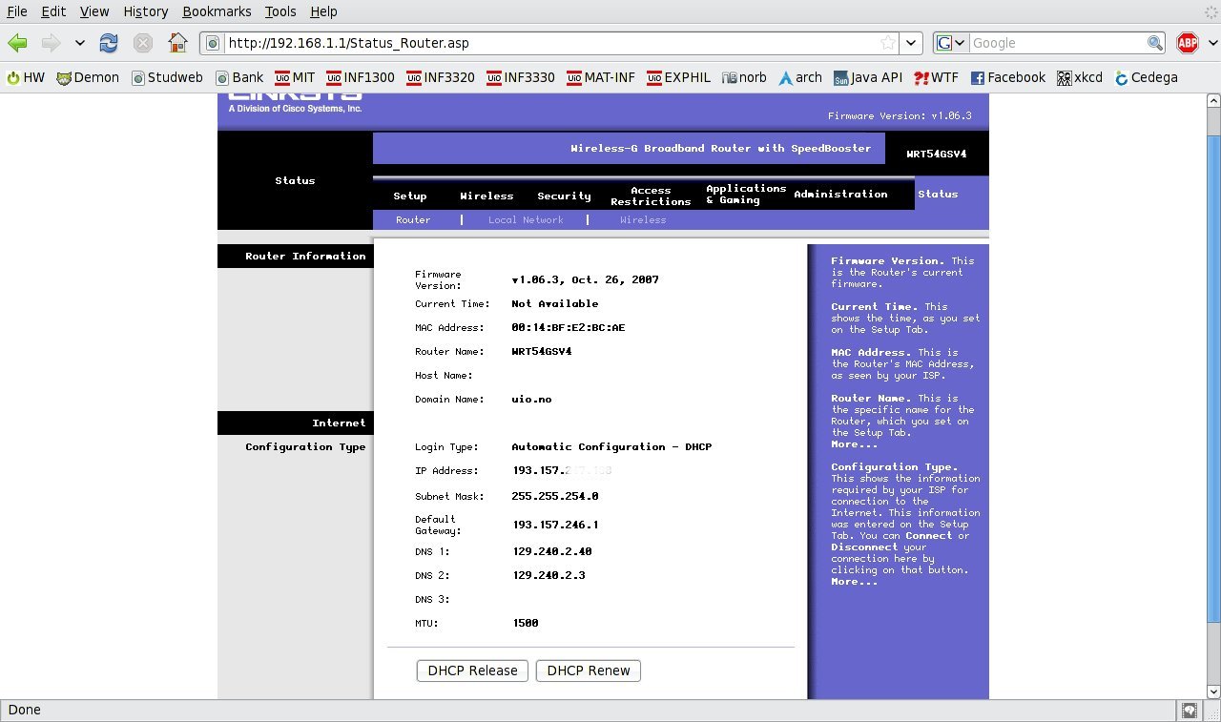Open the back/forward history dropdown
Screen dimensions: 1221x722
pos(80,43)
